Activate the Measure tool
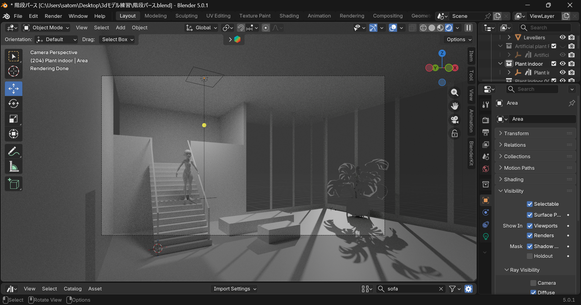Viewport: 581px width, 305px height. [13, 167]
